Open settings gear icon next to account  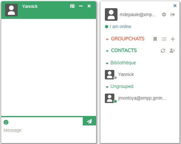point(164,14)
